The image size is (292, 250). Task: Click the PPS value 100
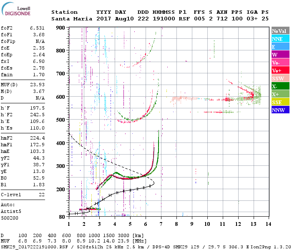tap(237, 19)
